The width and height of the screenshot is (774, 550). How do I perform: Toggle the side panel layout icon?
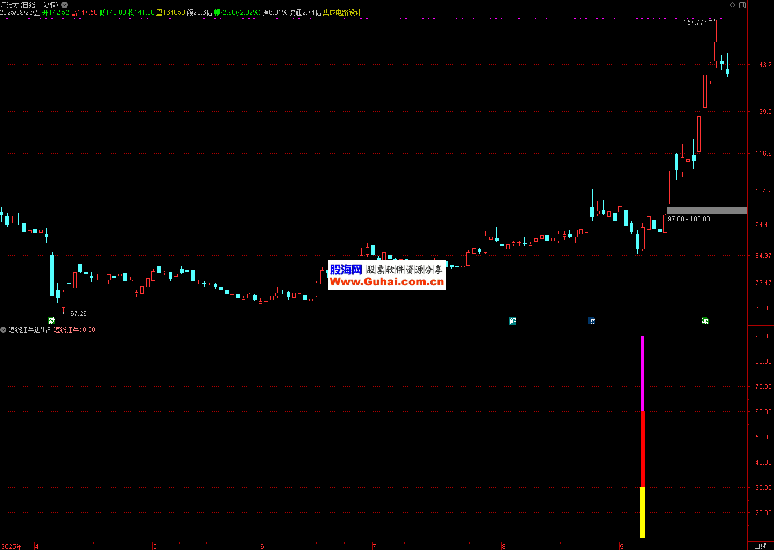pyautogui.click(x=742, y=5)
